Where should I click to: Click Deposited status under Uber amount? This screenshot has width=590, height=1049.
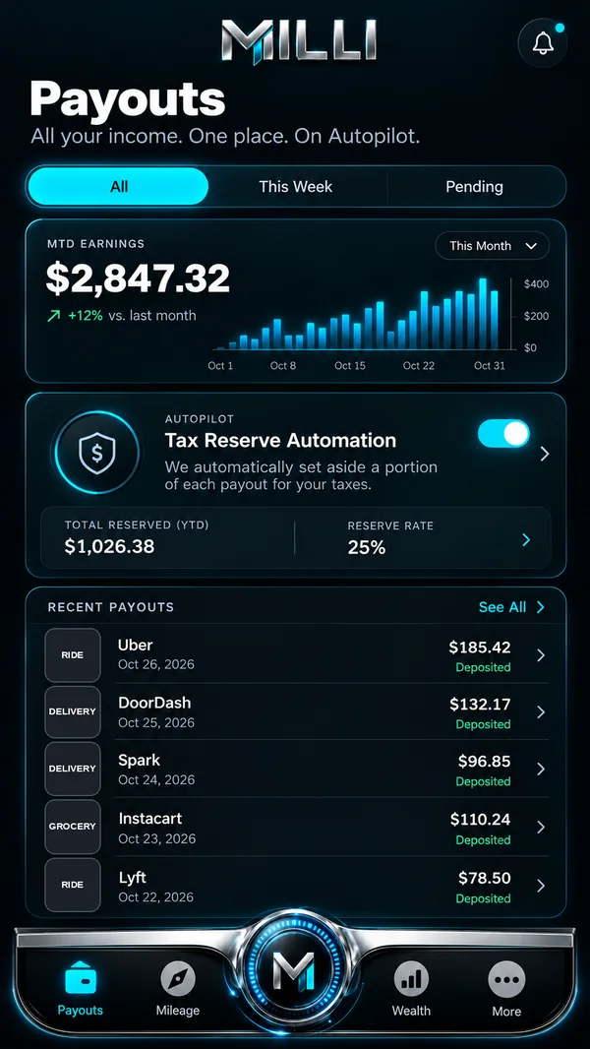(483, 667)
